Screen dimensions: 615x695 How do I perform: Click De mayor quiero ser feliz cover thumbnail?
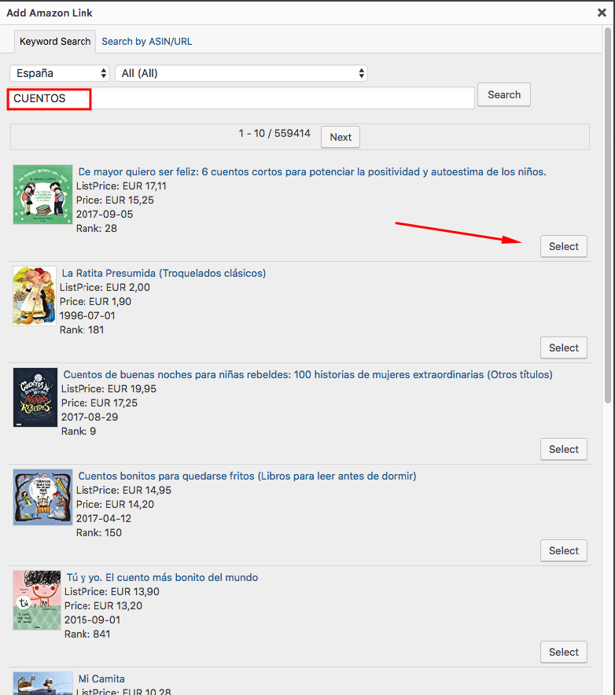[x=42, y=194]
